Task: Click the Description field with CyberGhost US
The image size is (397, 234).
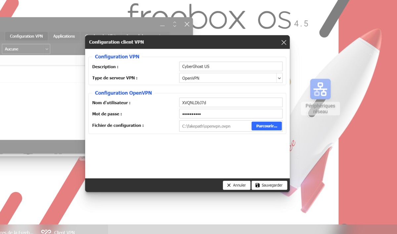Action: coord(231,66)
